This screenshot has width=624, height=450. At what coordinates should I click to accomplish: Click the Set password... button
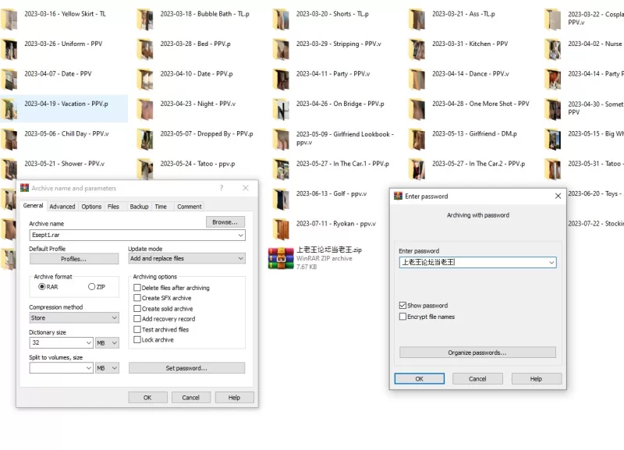186,368
